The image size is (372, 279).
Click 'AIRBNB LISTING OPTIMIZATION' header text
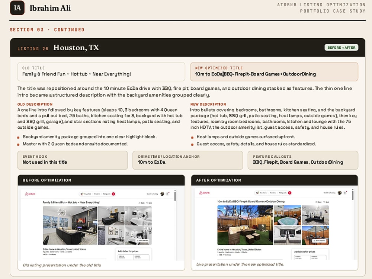[321, 5]
